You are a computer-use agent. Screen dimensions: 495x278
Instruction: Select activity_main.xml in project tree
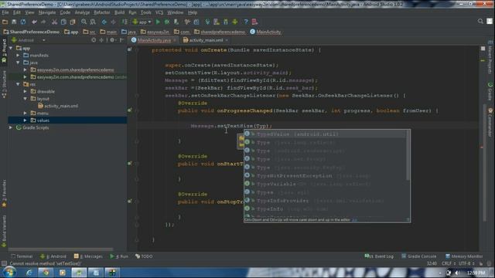click(x=58, y=106)
